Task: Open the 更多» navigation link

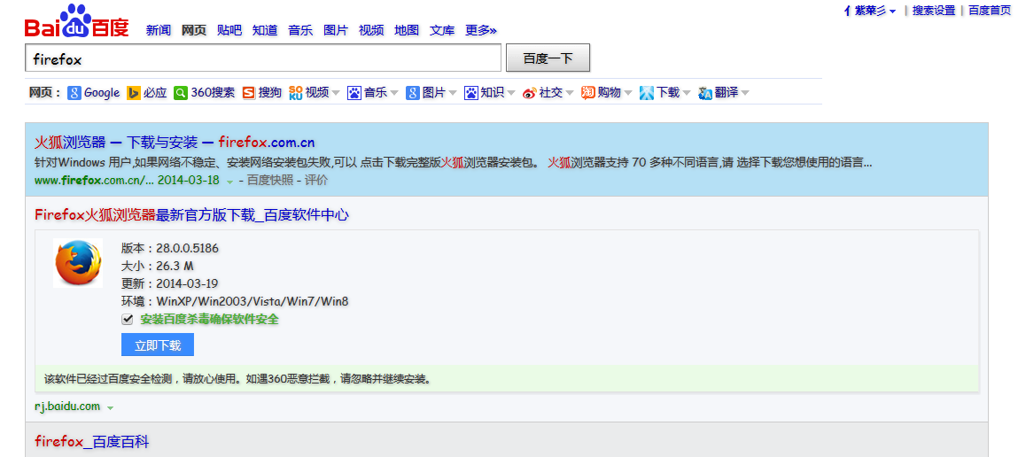Action: [481, 30]
